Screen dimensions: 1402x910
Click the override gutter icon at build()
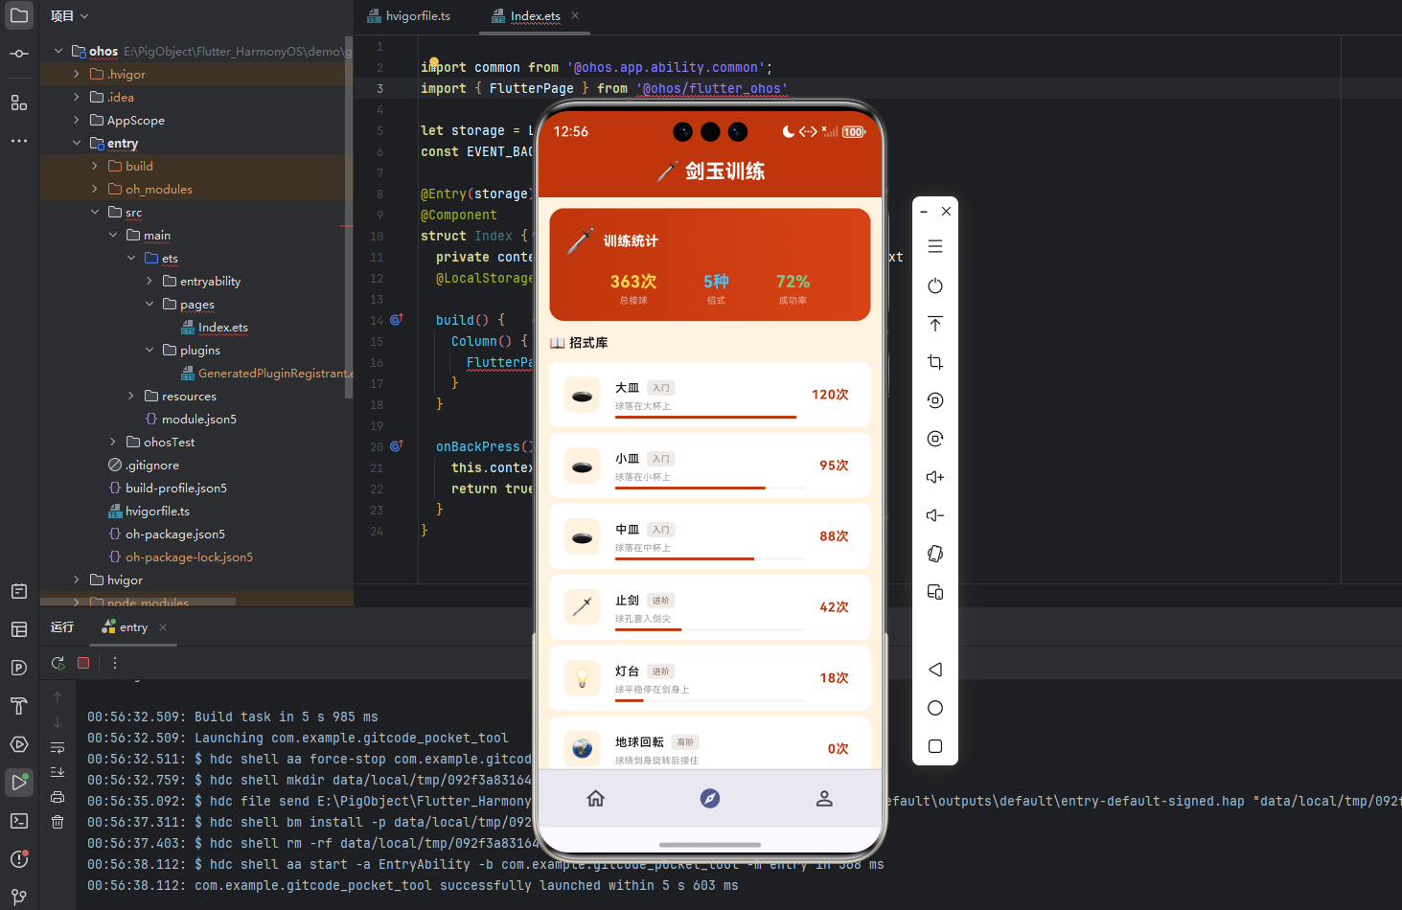396,320
